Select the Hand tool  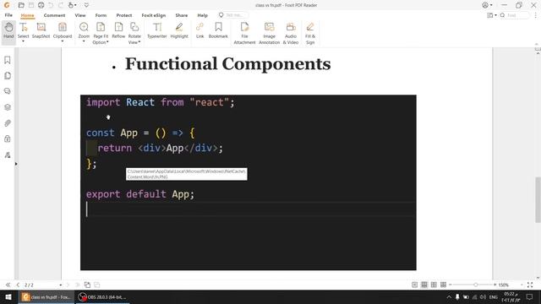tap(8, 30)
